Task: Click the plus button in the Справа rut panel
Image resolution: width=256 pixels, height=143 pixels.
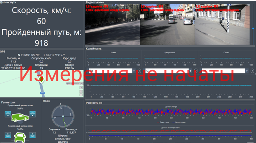Action: (247, 71)
